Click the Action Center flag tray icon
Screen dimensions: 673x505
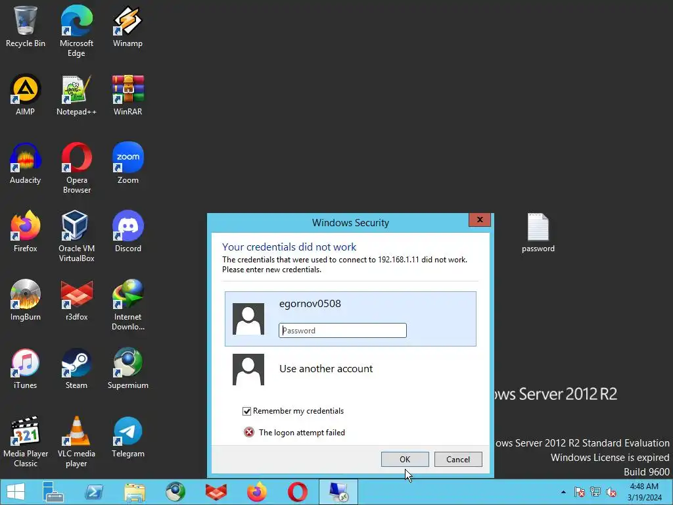coord(580,492)
